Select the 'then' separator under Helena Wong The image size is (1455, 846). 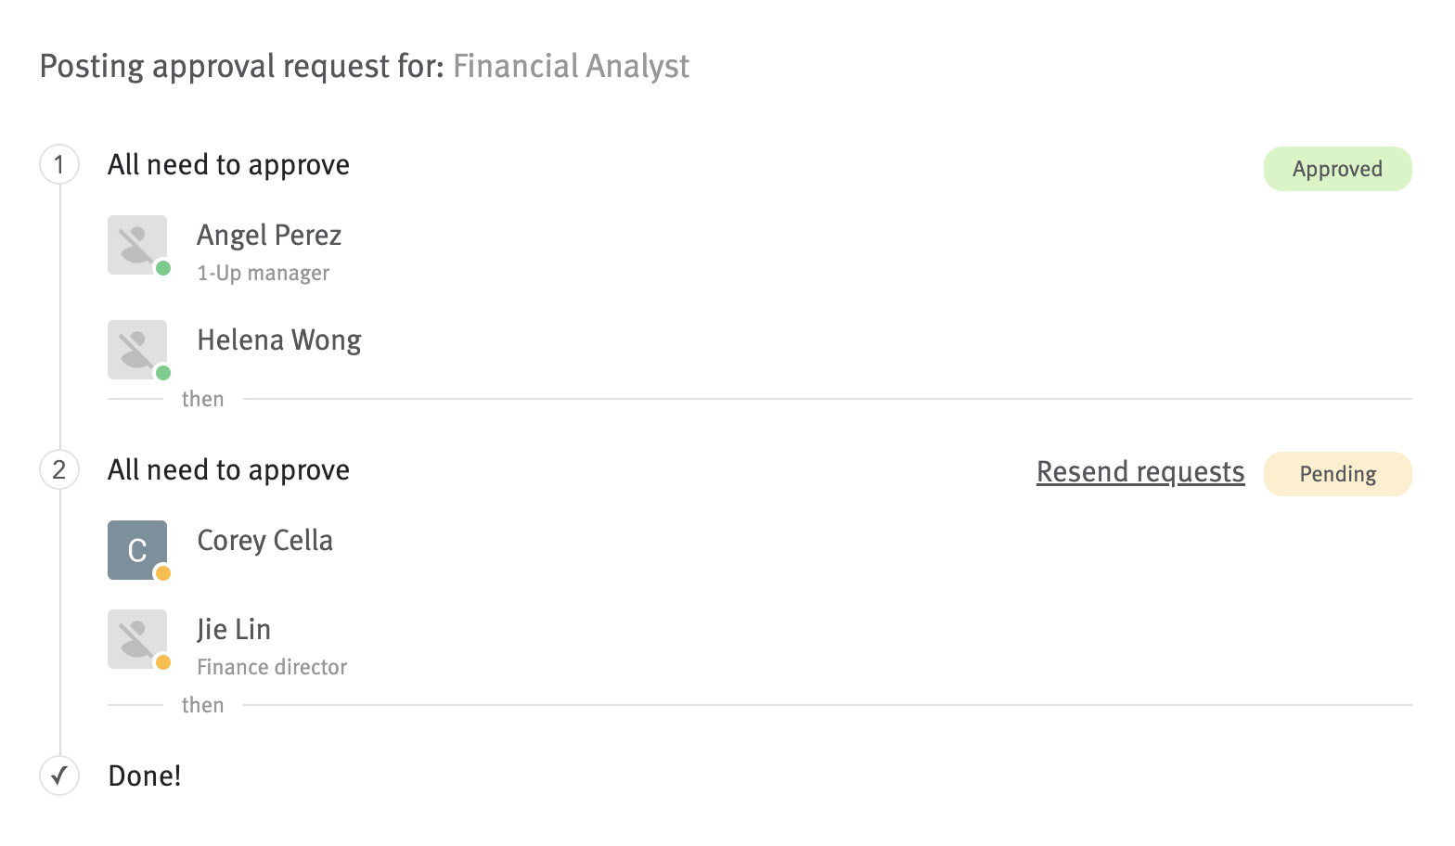point(202,398)
